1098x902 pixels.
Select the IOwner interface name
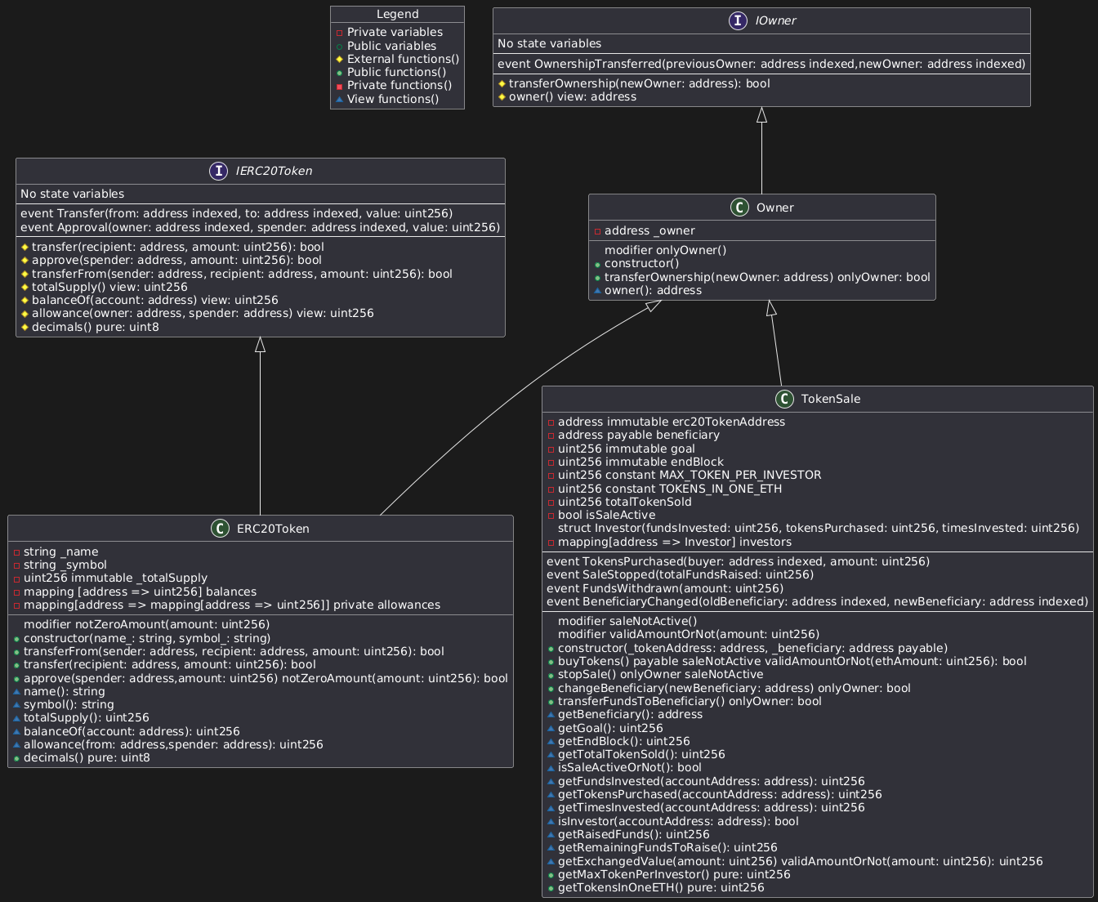click(774, 21)
